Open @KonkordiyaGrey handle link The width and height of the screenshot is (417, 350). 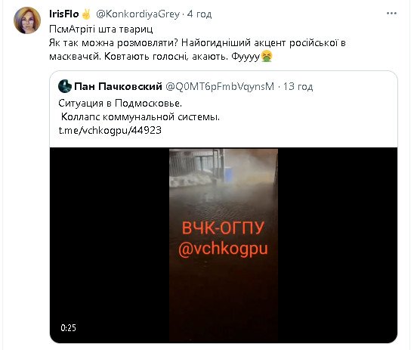137,14
